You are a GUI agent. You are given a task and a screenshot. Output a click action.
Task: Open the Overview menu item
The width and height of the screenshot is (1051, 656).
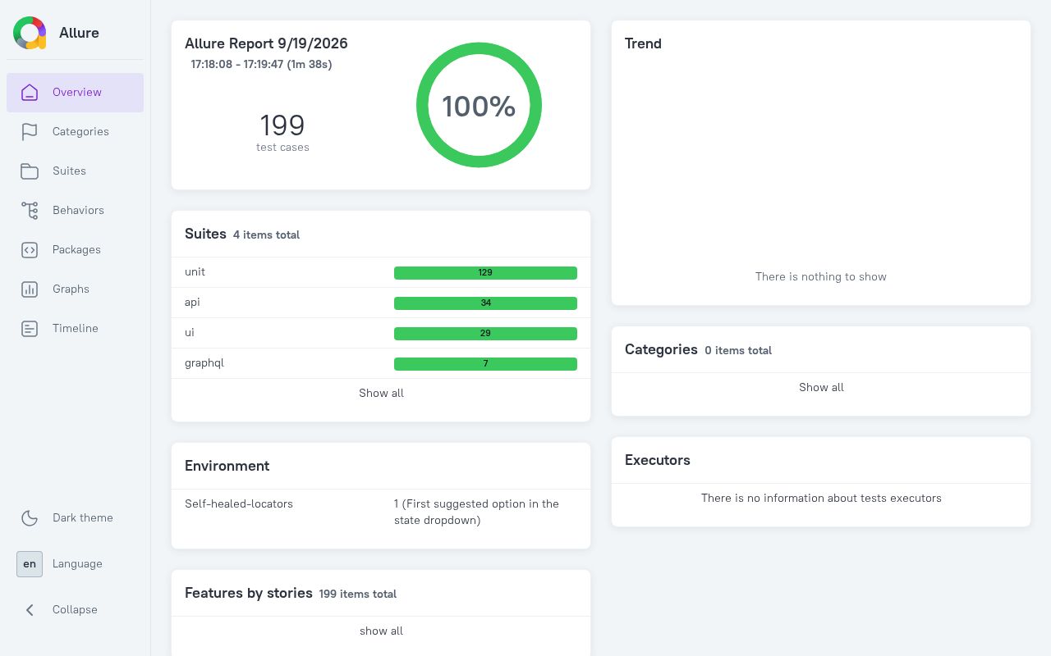click(76, 93)
